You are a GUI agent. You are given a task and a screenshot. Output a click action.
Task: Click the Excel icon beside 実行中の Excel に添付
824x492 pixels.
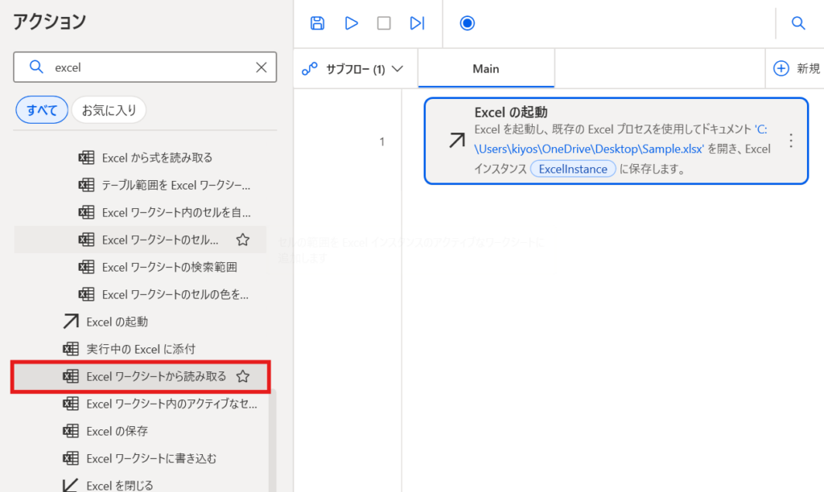click(x=71, y=349)
